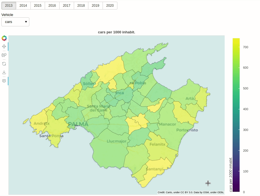Click the Vehicle dropdown arrow
The width and height of the screenshot is (260, 196).
[26, 22]
